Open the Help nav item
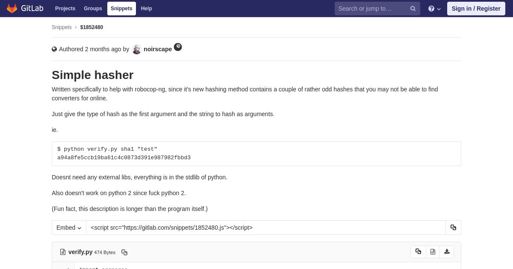Viewport: 513px width, 269px height. 146,9
